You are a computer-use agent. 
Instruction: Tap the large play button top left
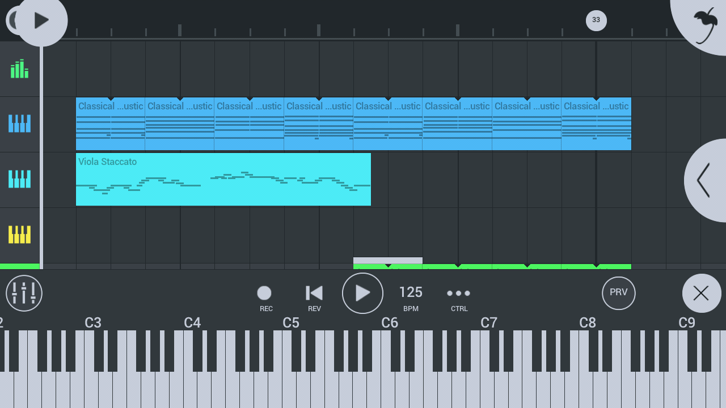40,21
